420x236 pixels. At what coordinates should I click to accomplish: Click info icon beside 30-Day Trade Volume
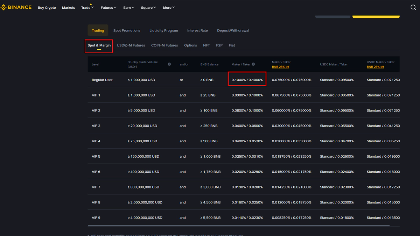point(169,64)
